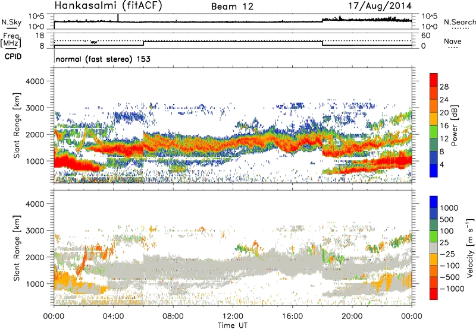Click the 28 label on Power colorbar
476x329 pixels.
[444, 87]
